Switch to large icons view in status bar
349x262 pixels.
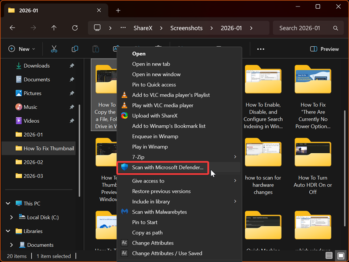[x=340, y=255]
